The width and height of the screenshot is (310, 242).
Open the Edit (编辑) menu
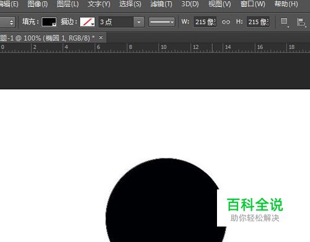[x=9, y=4]
